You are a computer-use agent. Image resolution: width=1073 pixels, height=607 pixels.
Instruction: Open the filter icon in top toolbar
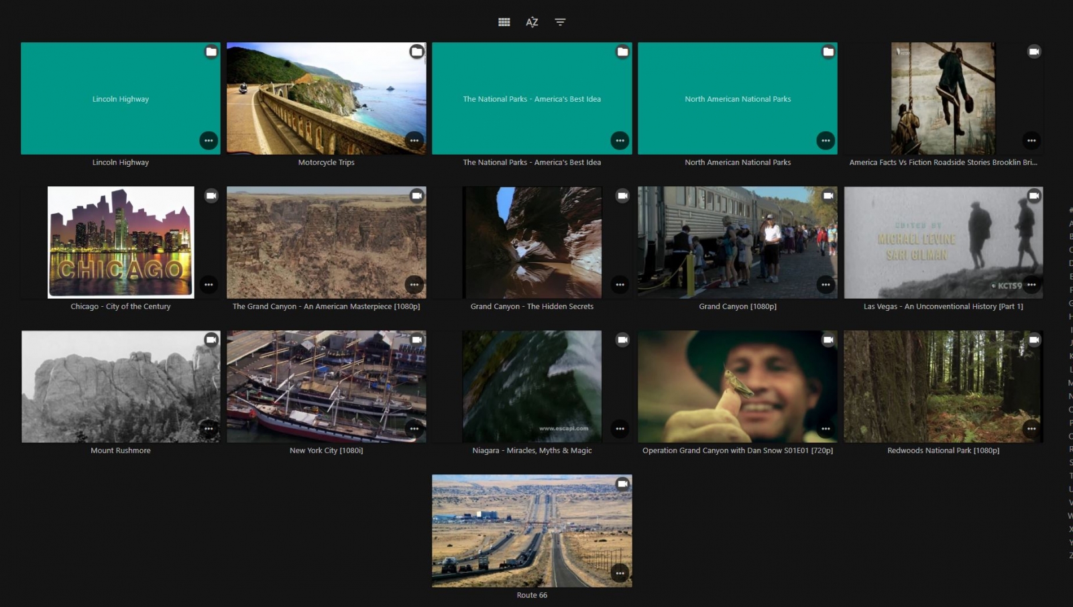coord(560,22)
